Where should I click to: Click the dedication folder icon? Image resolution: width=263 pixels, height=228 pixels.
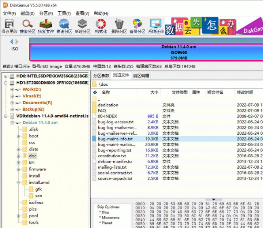(94, 105)
